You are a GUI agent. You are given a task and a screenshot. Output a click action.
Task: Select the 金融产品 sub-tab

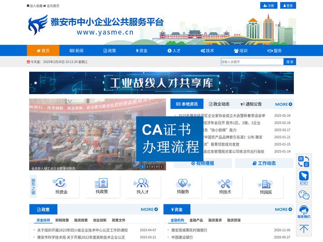(x=196, y=220)
